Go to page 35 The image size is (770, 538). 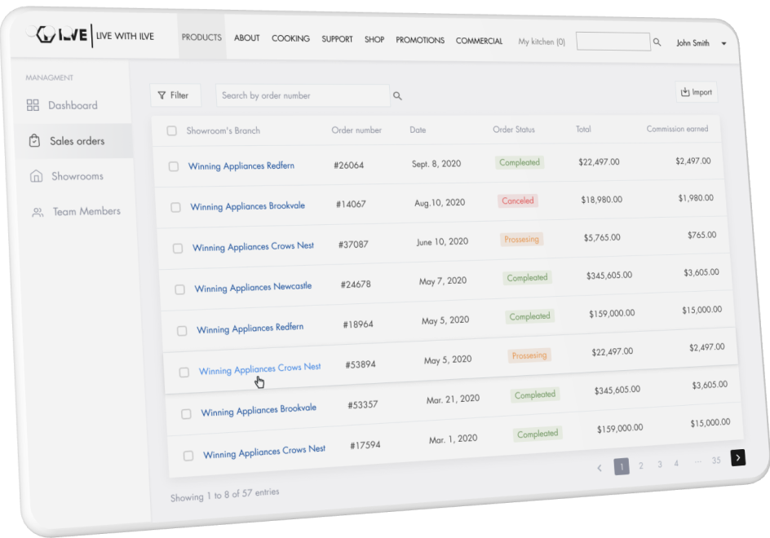coord(716,460)
